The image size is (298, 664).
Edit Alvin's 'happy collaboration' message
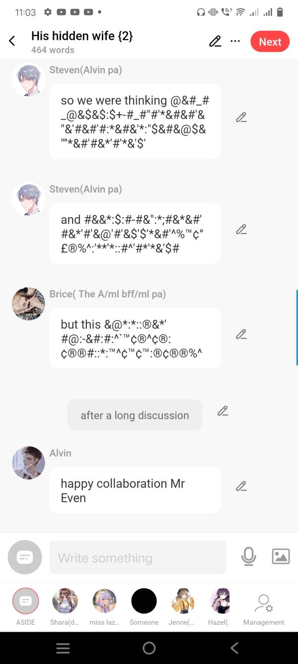241,486
